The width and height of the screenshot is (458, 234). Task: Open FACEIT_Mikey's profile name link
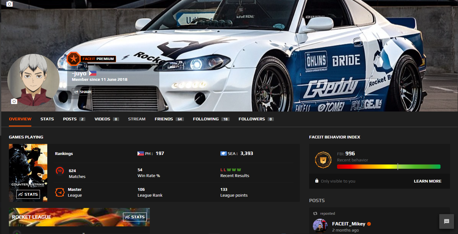(x=349, y=224)
